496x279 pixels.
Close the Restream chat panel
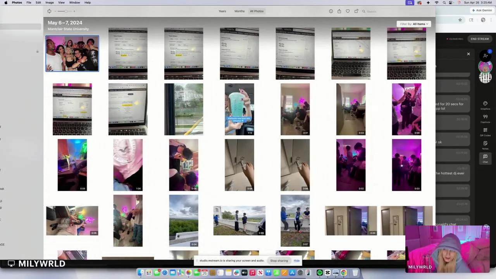click(468, 54)
